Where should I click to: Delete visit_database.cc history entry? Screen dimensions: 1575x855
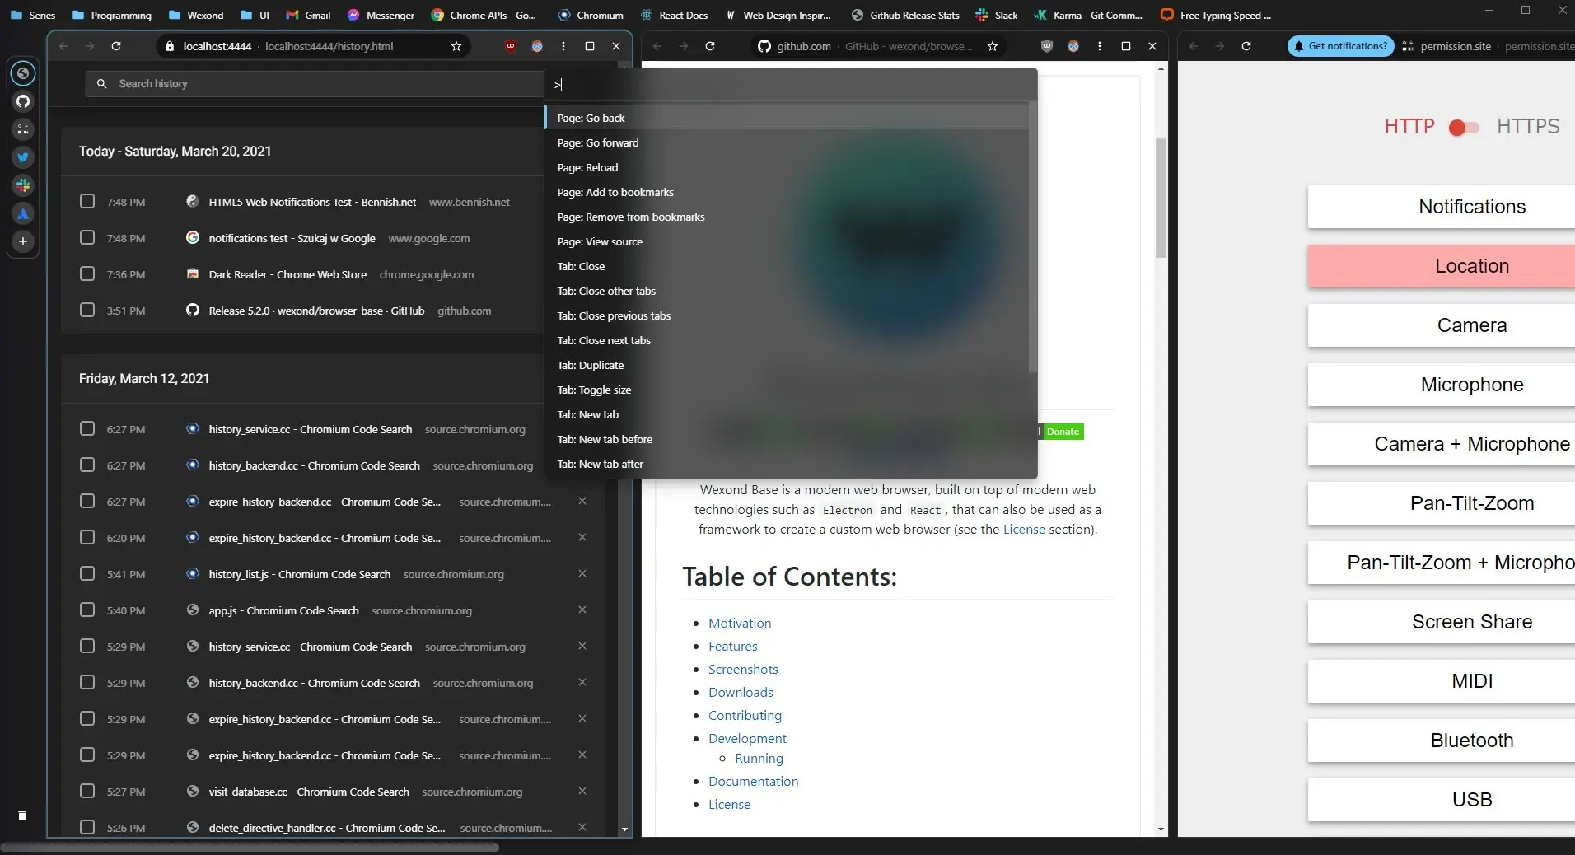pos(582,791)
